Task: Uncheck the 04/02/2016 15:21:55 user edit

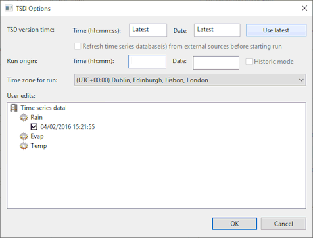Action: coord(34,127)
